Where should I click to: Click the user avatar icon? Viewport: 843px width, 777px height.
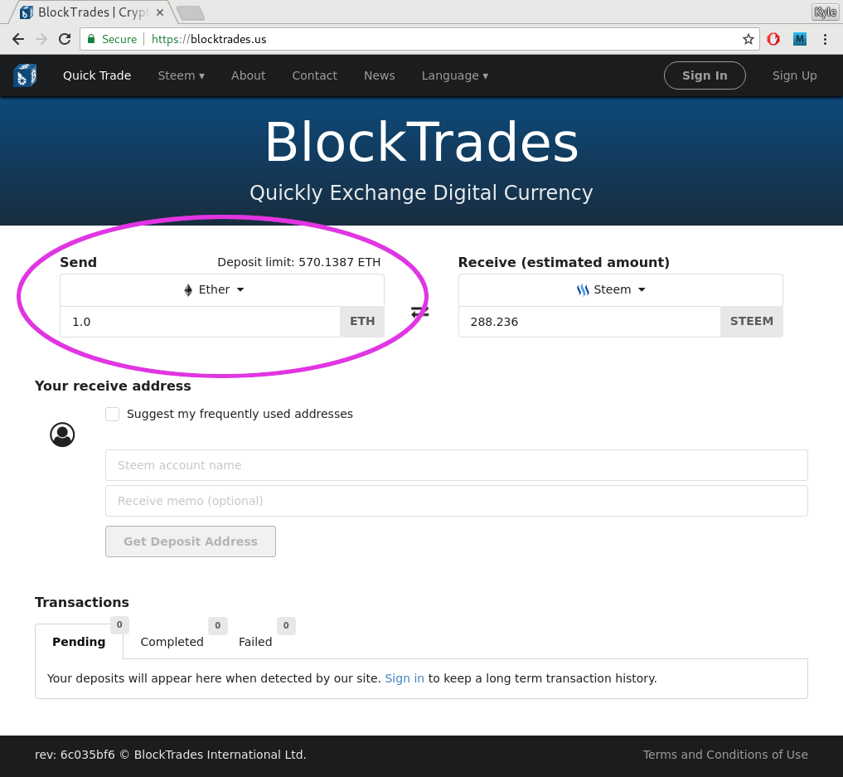(62, 435)
